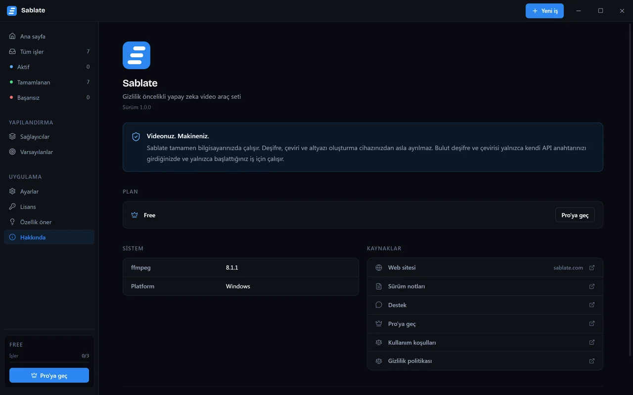Screen dimensions: 633x395
Task: Close the Sablate window
Action: [622, 11]
